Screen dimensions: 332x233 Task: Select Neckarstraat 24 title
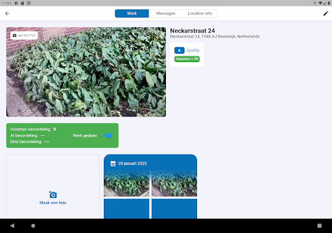pos(193,31)
